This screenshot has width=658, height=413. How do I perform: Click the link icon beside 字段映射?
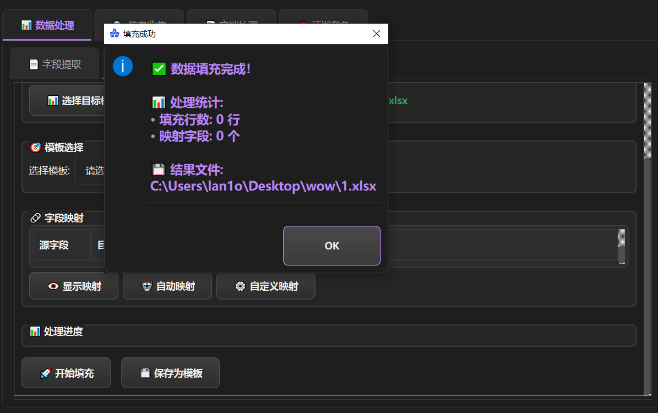click(x=35, y=218)
